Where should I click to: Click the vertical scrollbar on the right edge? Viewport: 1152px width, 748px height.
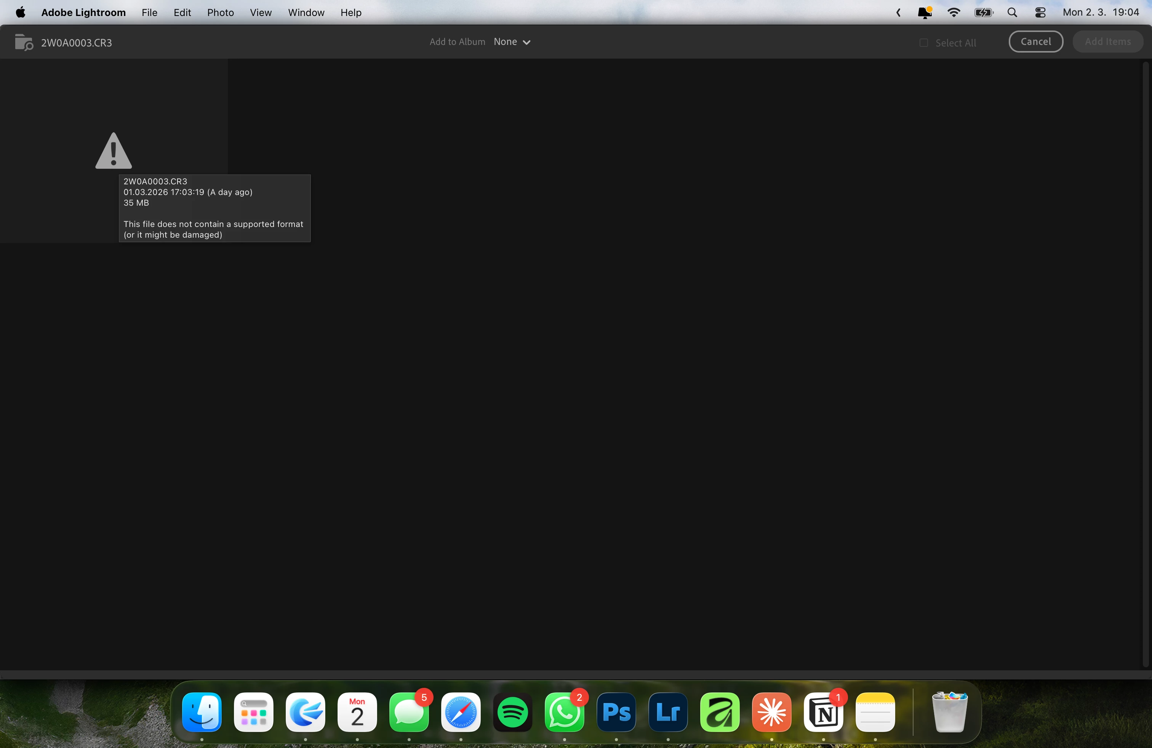1145,363
